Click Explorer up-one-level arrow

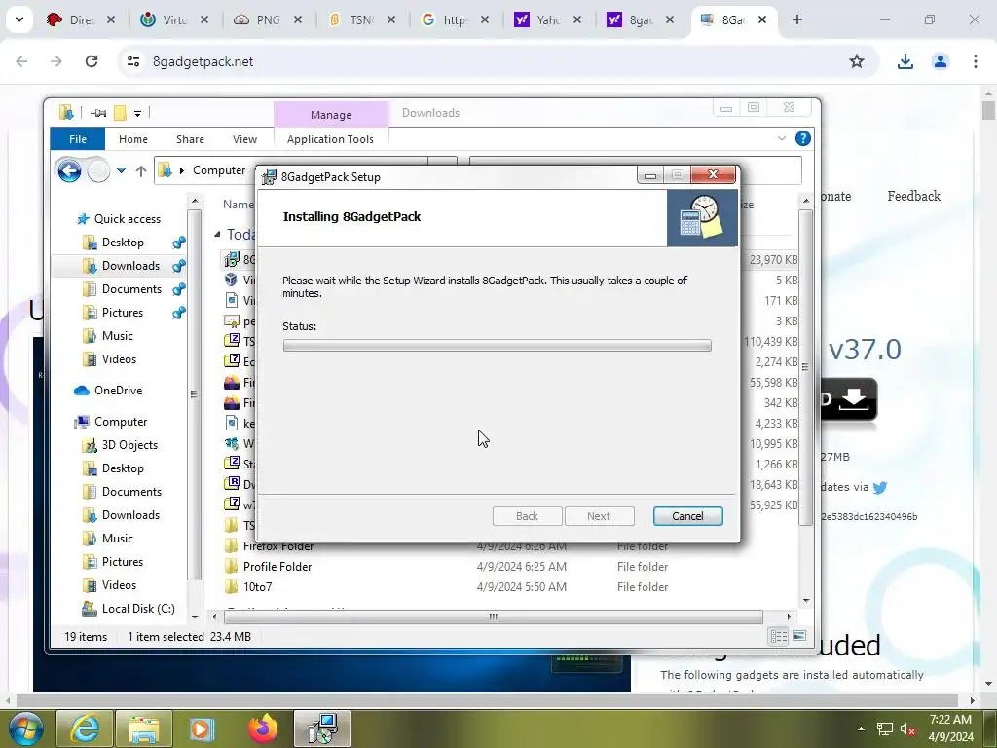click(x=141, y=170)
